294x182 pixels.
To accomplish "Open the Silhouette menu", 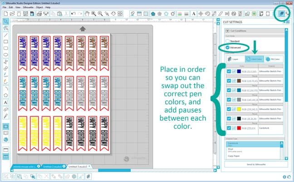I will tap(28, 7).
